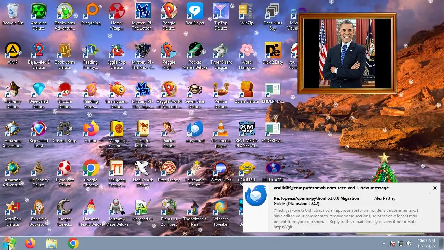444x250 pixels.
Task: Open the Migration Guide email from notification
Action: [316, 201]
